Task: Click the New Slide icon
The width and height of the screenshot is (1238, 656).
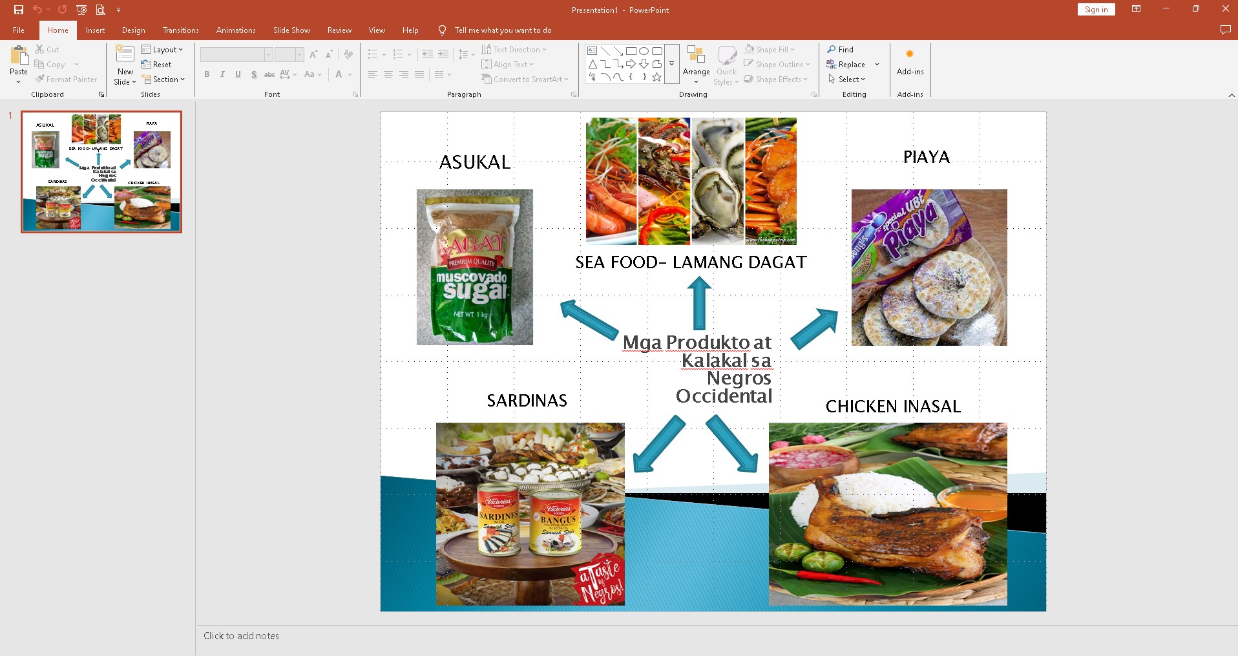Action: (125, 54)
